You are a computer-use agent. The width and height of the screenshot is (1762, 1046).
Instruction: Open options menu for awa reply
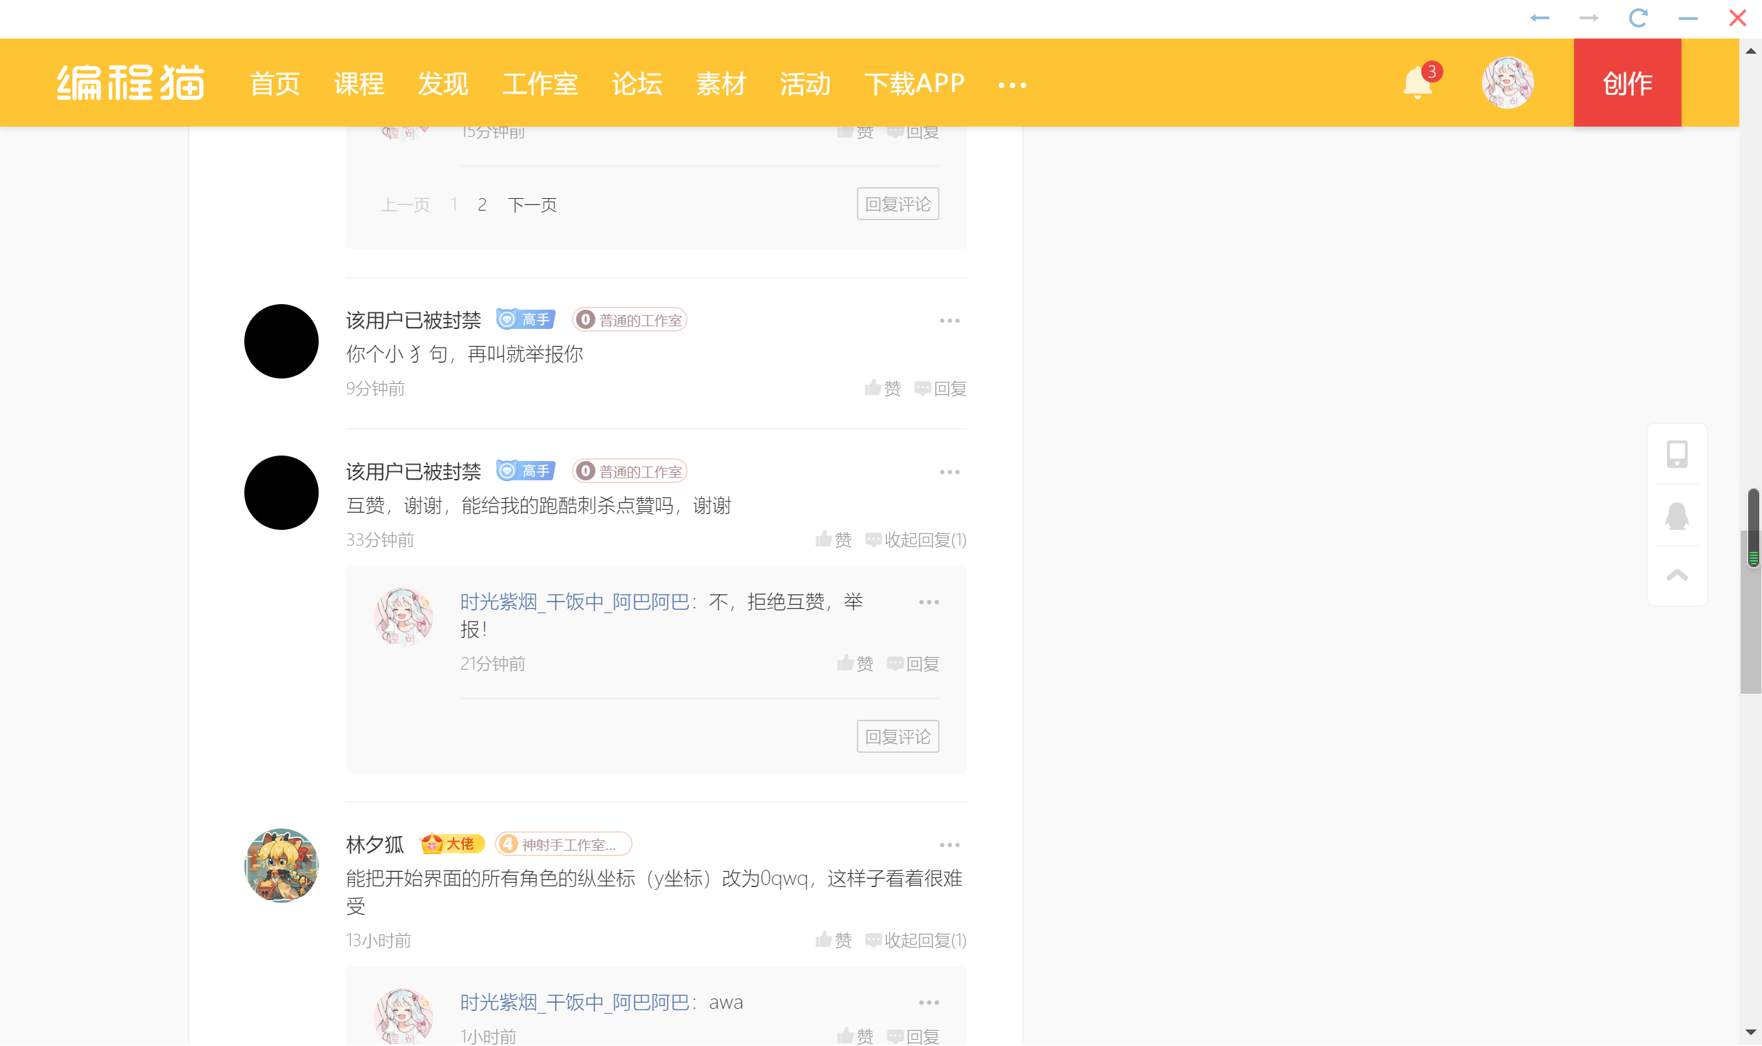tap(929, 1002)
